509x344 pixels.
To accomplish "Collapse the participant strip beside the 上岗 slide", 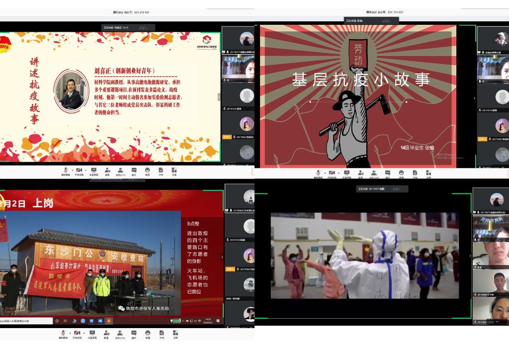I will pyautogui.click(x=222, y=257).
